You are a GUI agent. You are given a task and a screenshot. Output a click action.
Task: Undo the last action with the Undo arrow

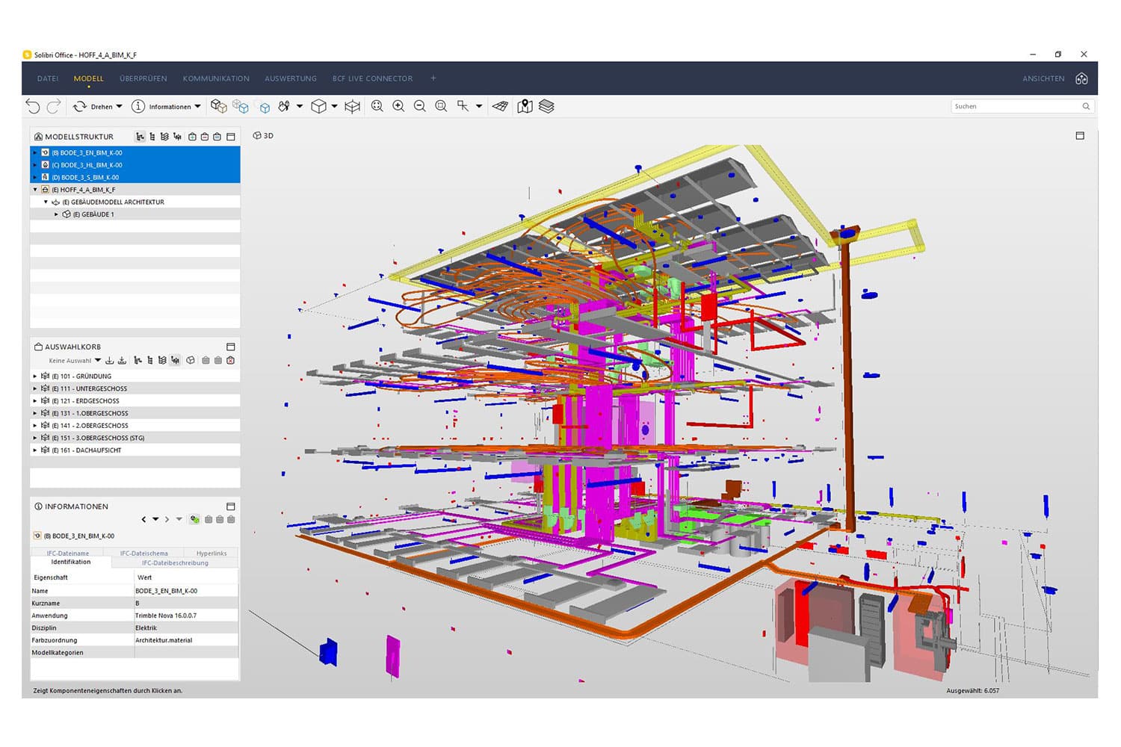coord(33,107)
